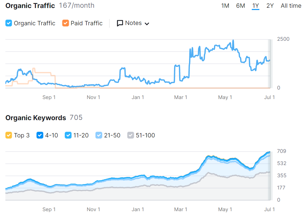Viewport: 305px width, 218px height.
Task: Select the 6M time range
Action: click(240, 6)
